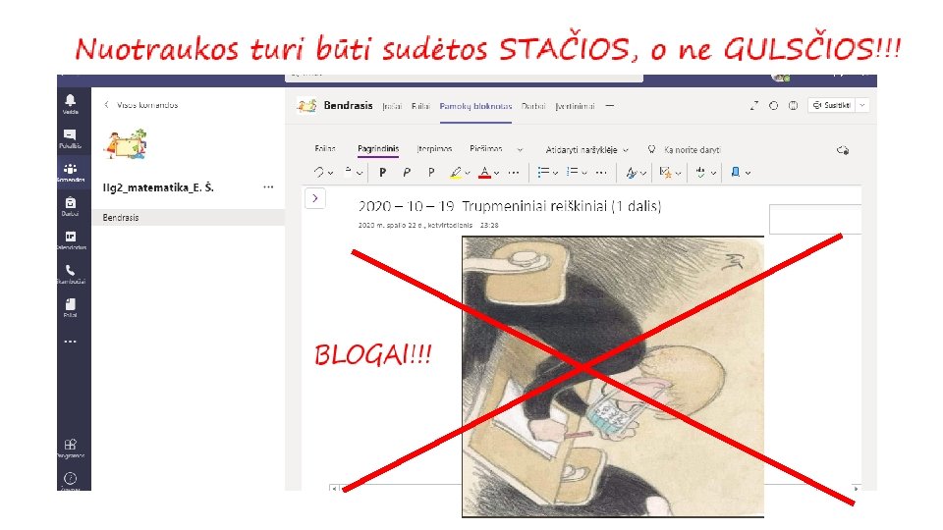The image size is (943, 530).
Task: Toggle underline formatting
Action: pos(431,173)
